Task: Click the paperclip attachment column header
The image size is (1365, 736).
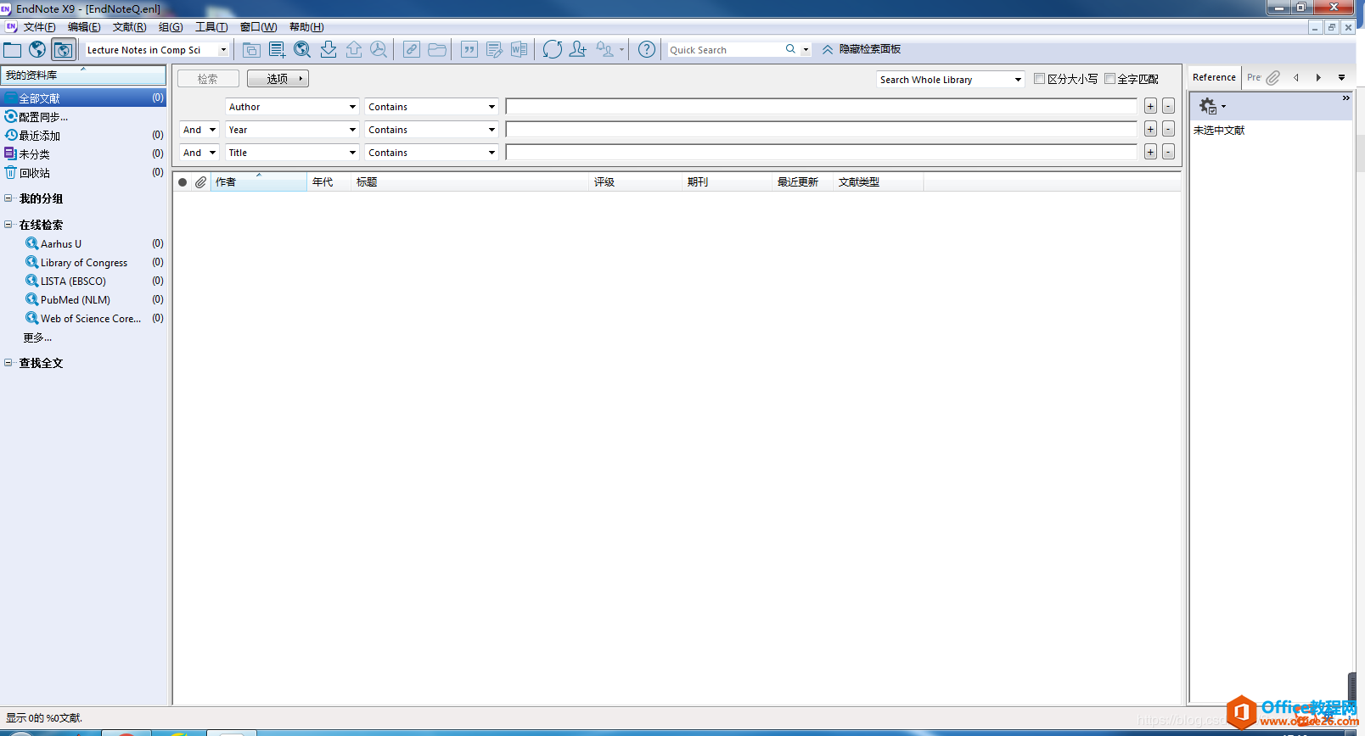Action: 201,182
